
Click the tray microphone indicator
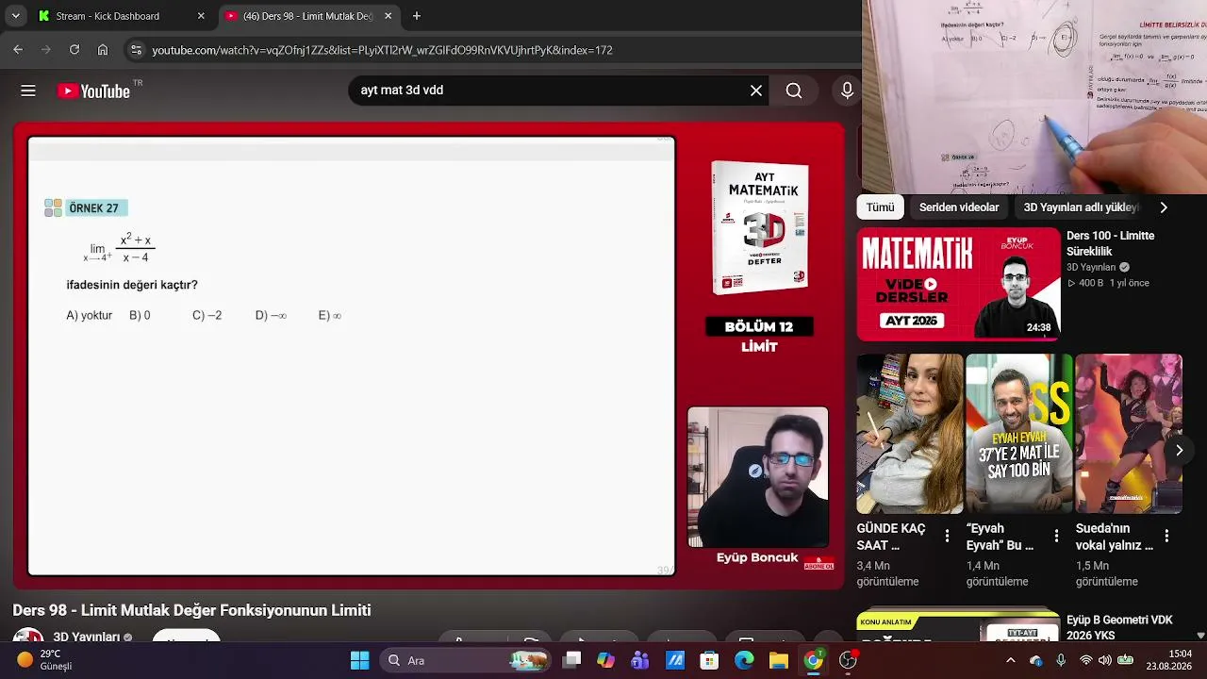[x=1061, y=660]
